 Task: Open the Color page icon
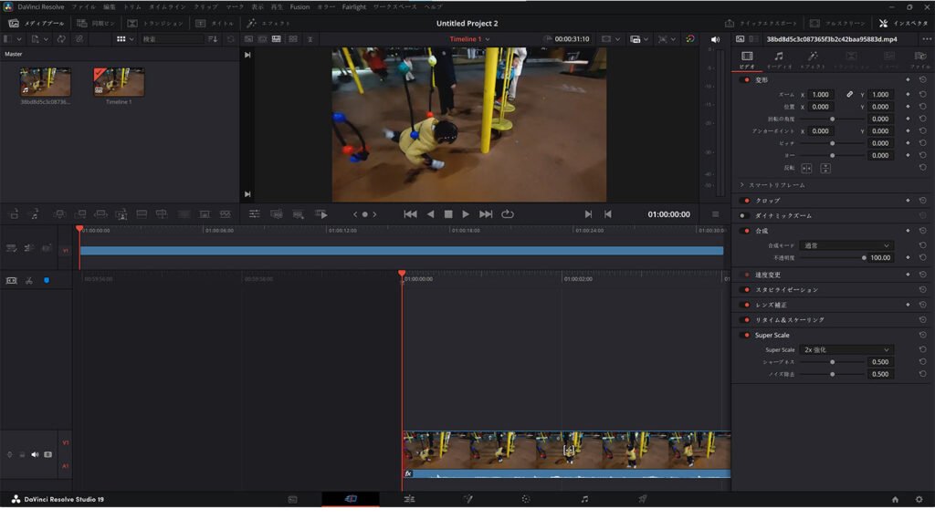(525, 499)
